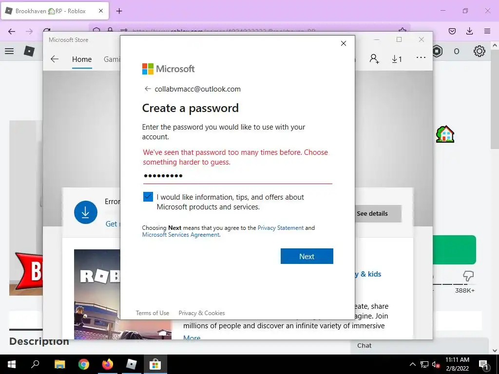This screenshot has width=499, height=374.
Task: Click the Microsoft Store back arrow
Action: 55,59
